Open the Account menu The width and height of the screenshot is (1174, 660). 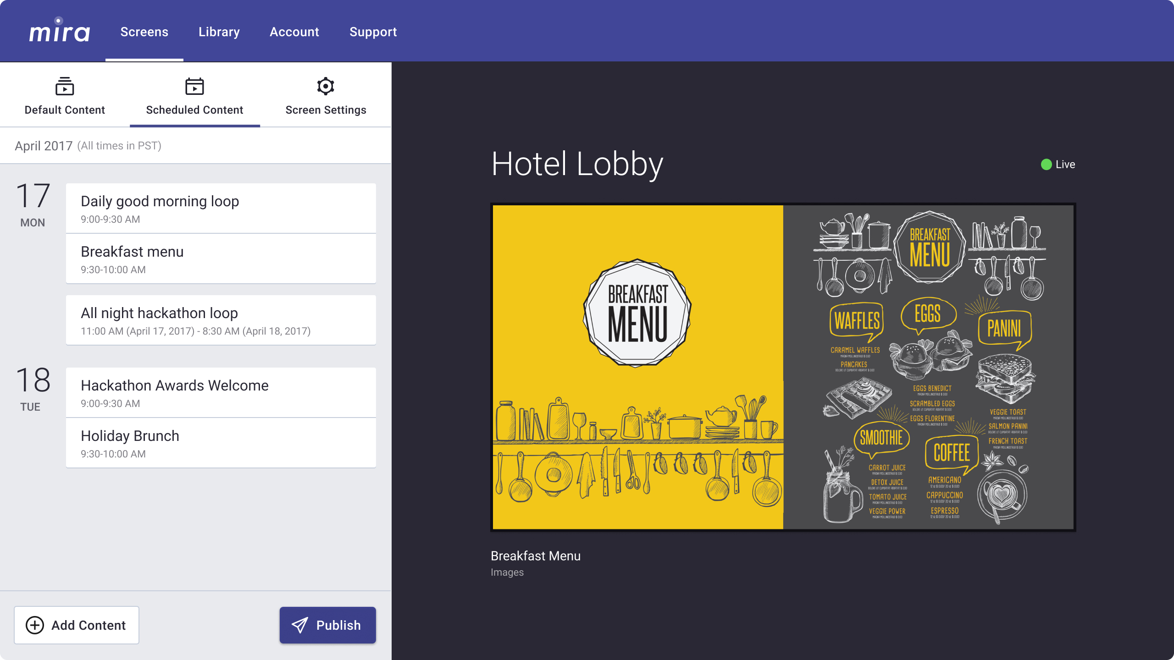click(x=294, y=32)
